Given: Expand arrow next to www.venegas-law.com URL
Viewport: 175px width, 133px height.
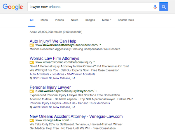Looking at the screenshot, I should [71, 120].
